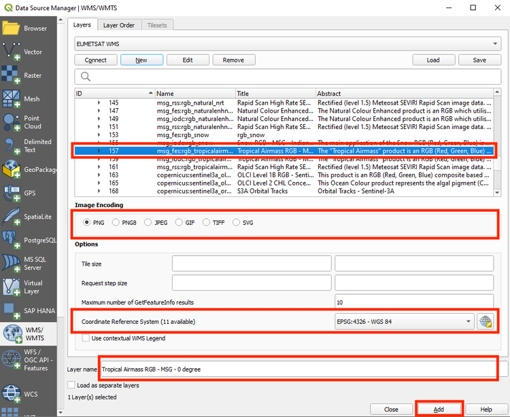510x417 pixels.
Task: Sort layers by the Title column header
Action: click(275, 93)
